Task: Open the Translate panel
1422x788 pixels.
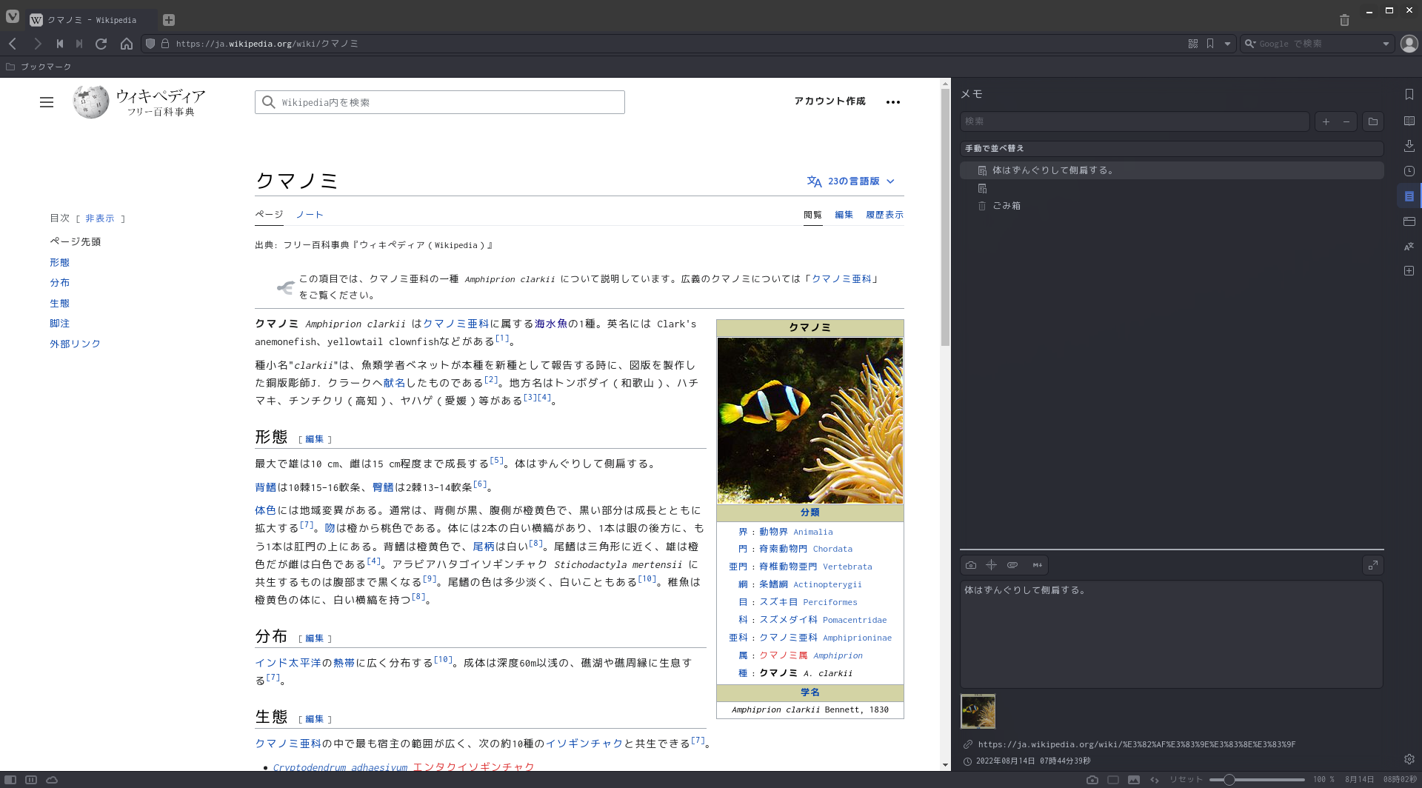Action: click(1409, 246)
